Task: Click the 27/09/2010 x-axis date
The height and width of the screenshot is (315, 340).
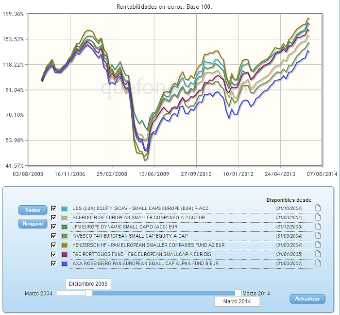Action: (x=196, y=174)
